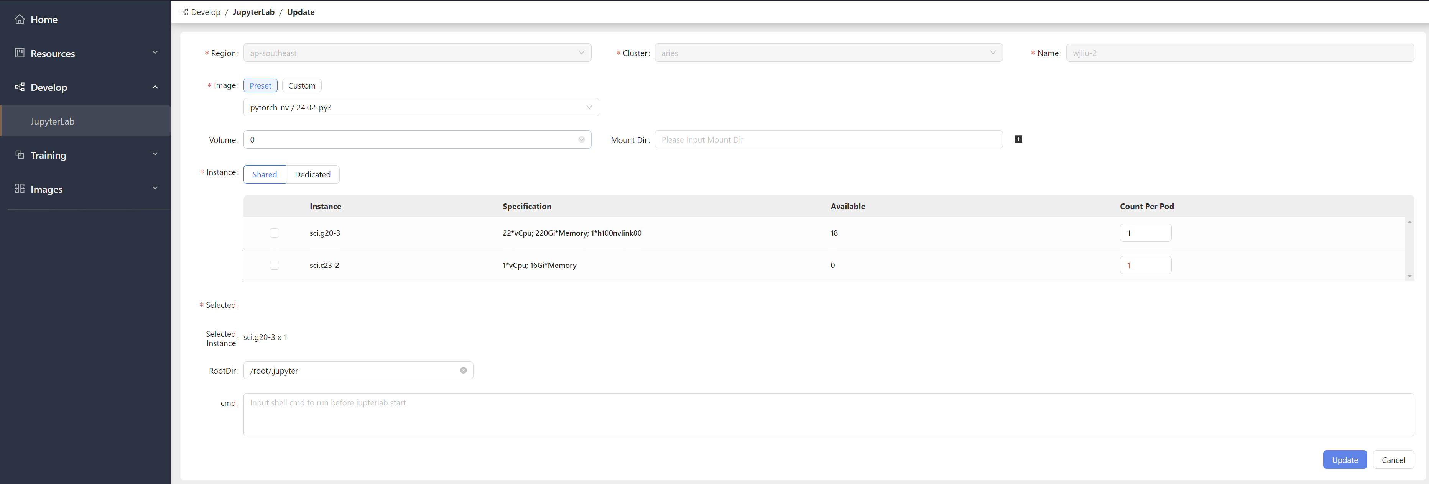1429x484 pixels.
Task: Expand the Training menu chevron
Action: click(155, 154)
